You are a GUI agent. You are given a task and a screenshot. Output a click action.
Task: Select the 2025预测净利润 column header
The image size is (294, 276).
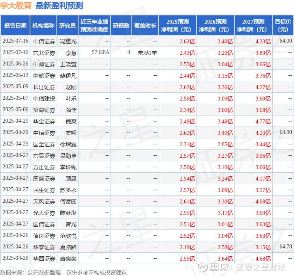[178, 26]
